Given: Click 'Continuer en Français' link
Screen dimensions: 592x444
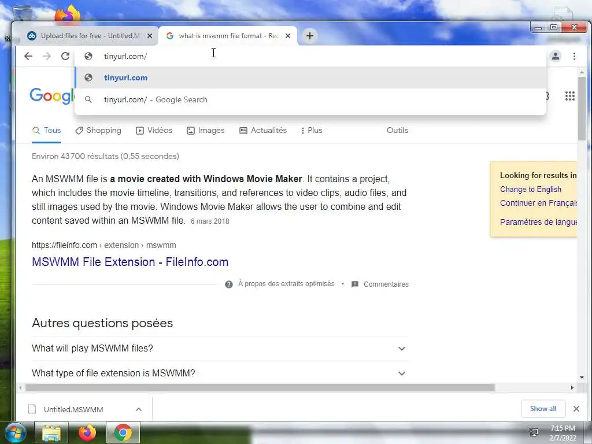Looking at the screenshot, I should coord(538,203).
